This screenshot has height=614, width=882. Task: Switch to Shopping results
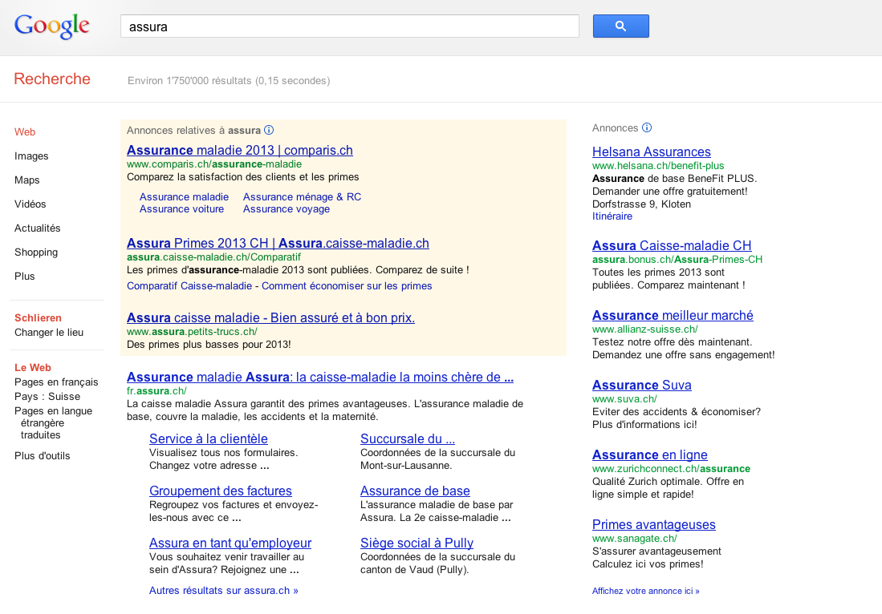(36, 252)
